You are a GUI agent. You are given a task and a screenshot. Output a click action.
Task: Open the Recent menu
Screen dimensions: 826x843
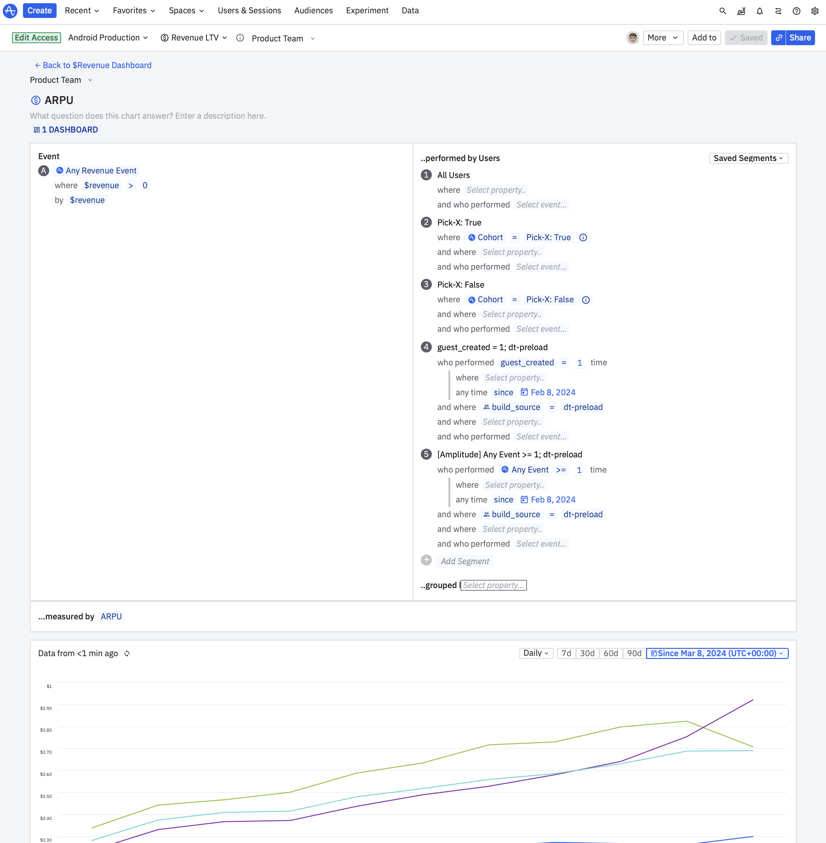tap(82, 11)
